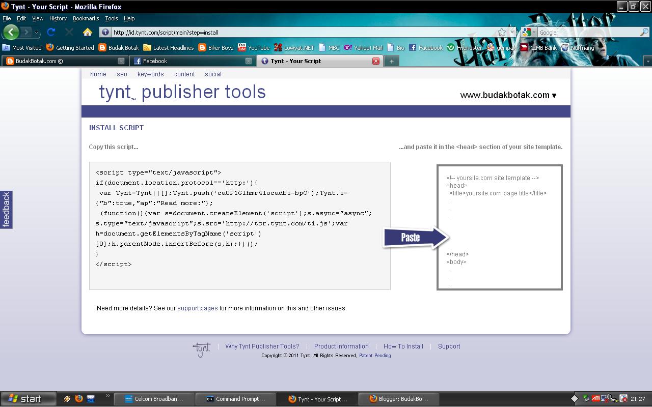Go to Tynt home nav link
The image size is (652, 407).
point(98,74)
